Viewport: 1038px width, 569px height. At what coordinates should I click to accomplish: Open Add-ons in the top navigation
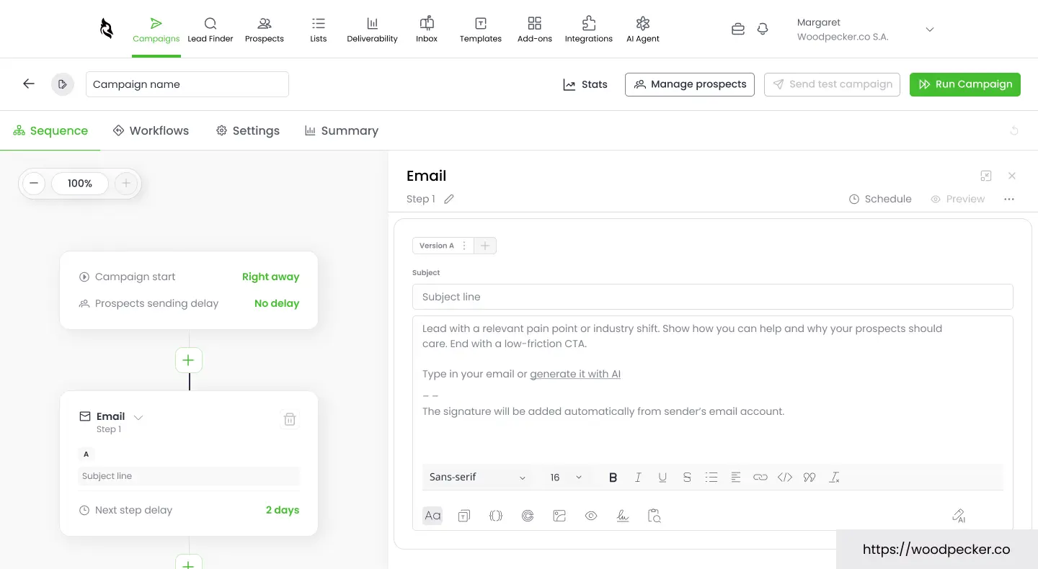tap(535, 30)
